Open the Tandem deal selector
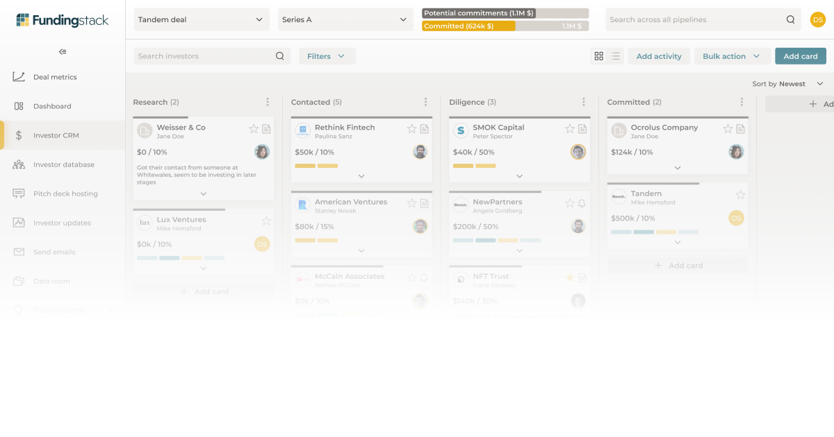 [x=201, y=19]
